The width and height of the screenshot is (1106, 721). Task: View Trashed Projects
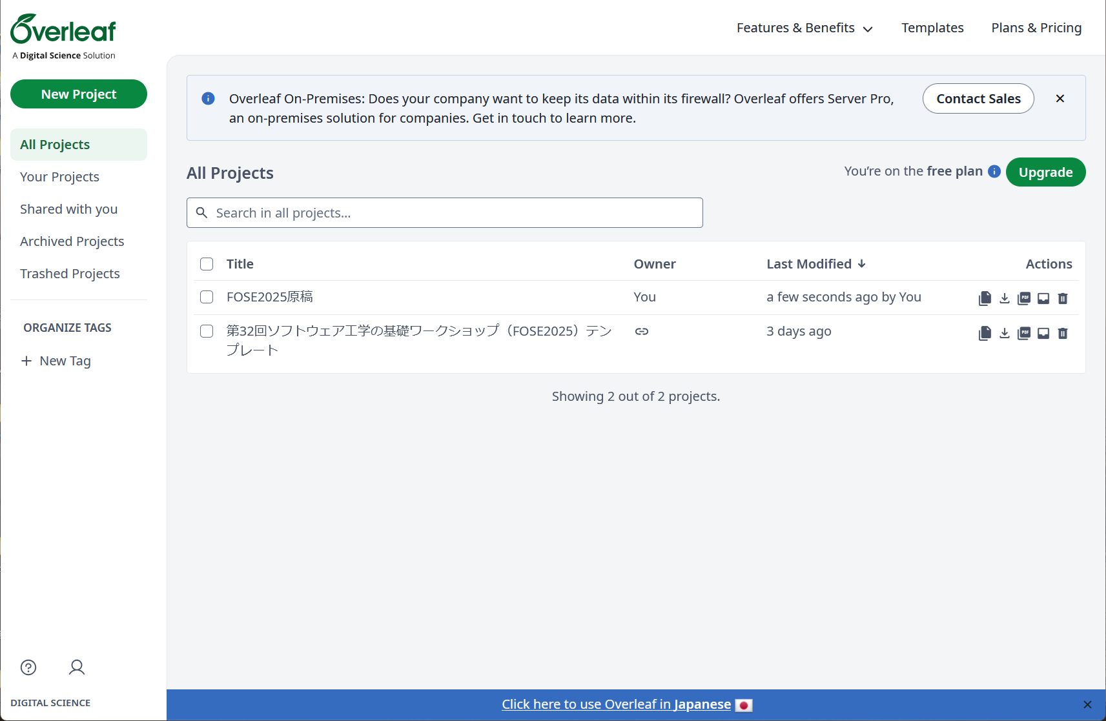79,274
